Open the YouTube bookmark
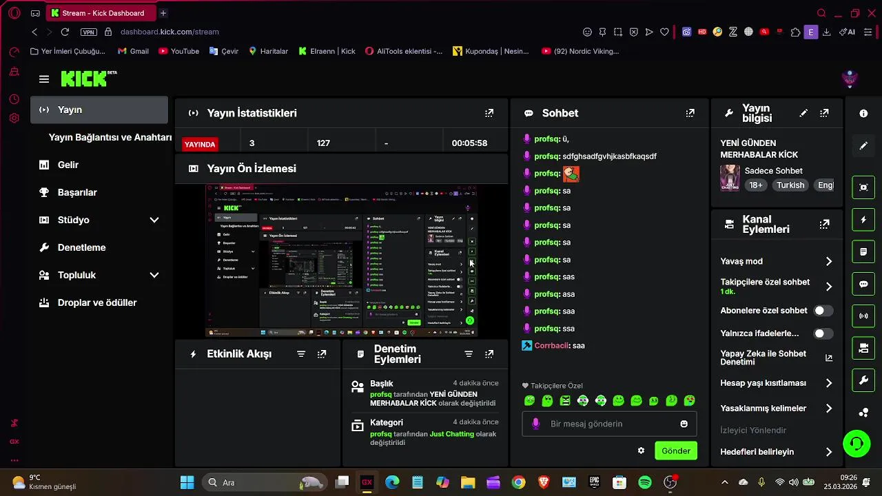 [x=178, y=51]
